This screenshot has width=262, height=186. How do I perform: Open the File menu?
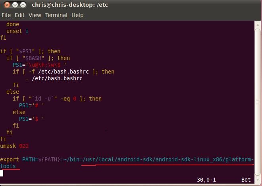point(6,15)
